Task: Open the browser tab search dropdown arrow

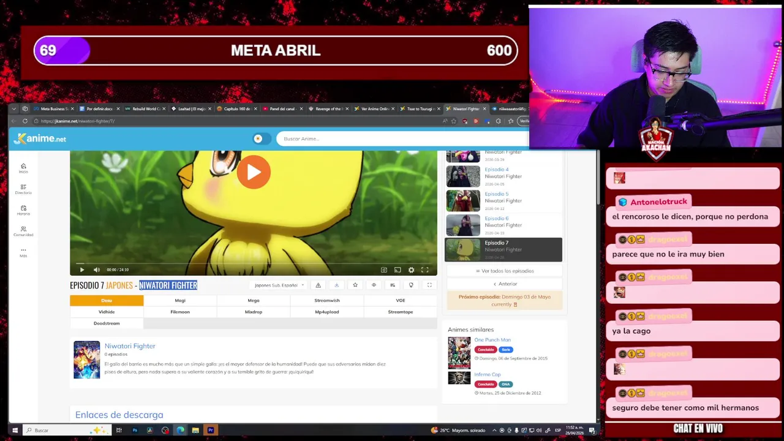Action: (x=15, y=109)
